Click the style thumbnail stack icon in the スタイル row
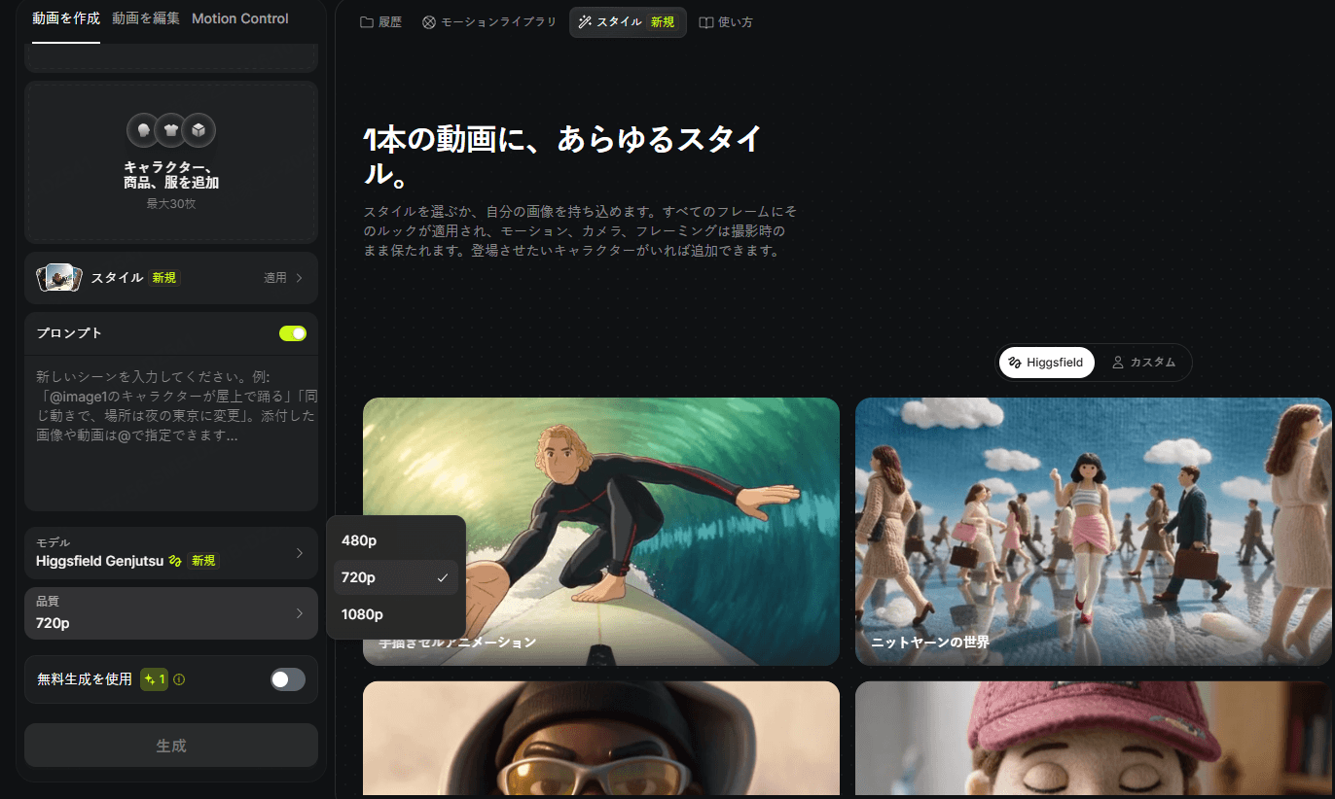Viewport: 1335px width, 799px height. (x=58, y=278)
